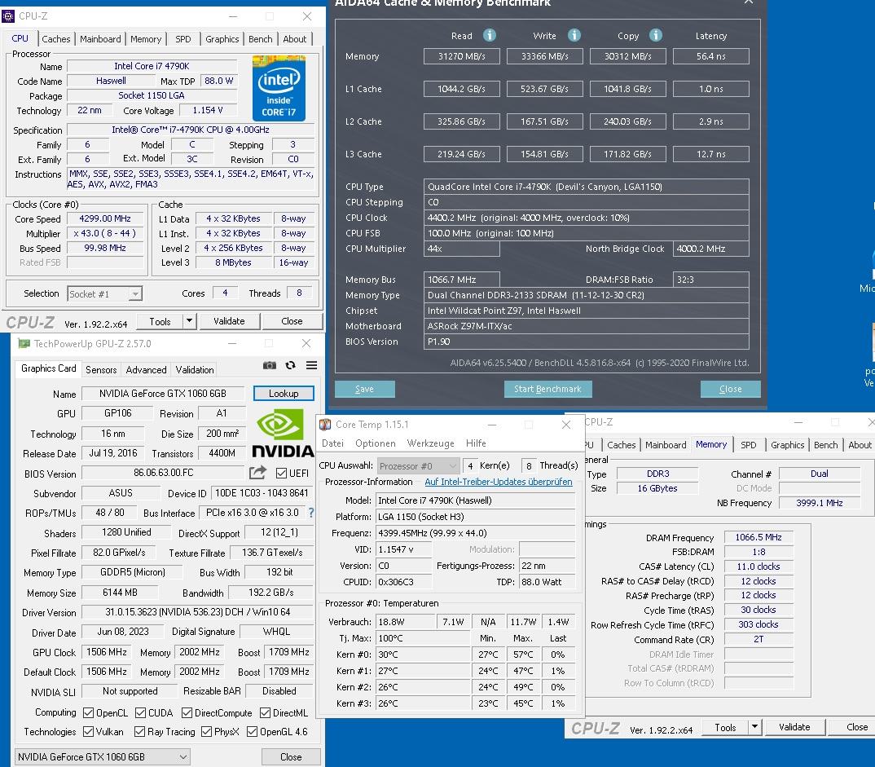Click the Frequenz field in Core Temp
The image size is (875, 767).
pyautogui.click(x=475, y=533)
